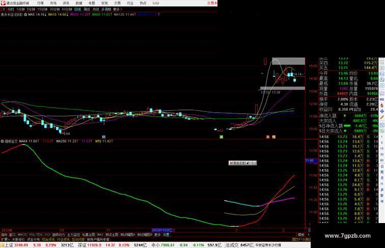The width and height of the screenshot is (385, 248).
Task: Open the 交易 menu
Action: (117, 3)
